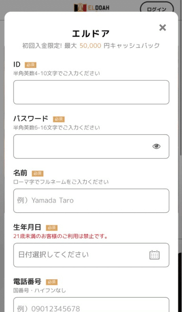Viewport: 182px width, 312px height.
Task: Focus the ID input field
Action: tap(91, 92)
